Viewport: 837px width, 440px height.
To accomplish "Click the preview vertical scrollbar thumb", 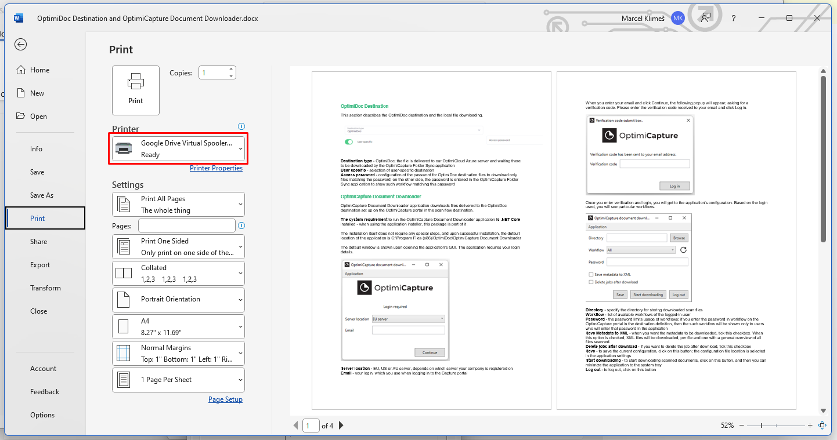I will (823, 159).
